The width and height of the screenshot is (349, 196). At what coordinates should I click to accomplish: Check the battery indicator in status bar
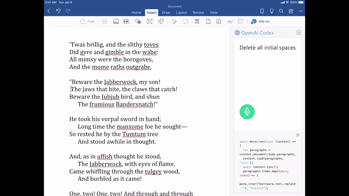(301, 2)
